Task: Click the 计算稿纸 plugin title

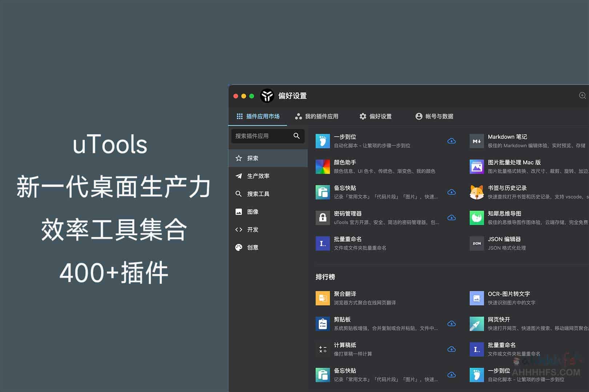Action: click(x=345, y=345)
